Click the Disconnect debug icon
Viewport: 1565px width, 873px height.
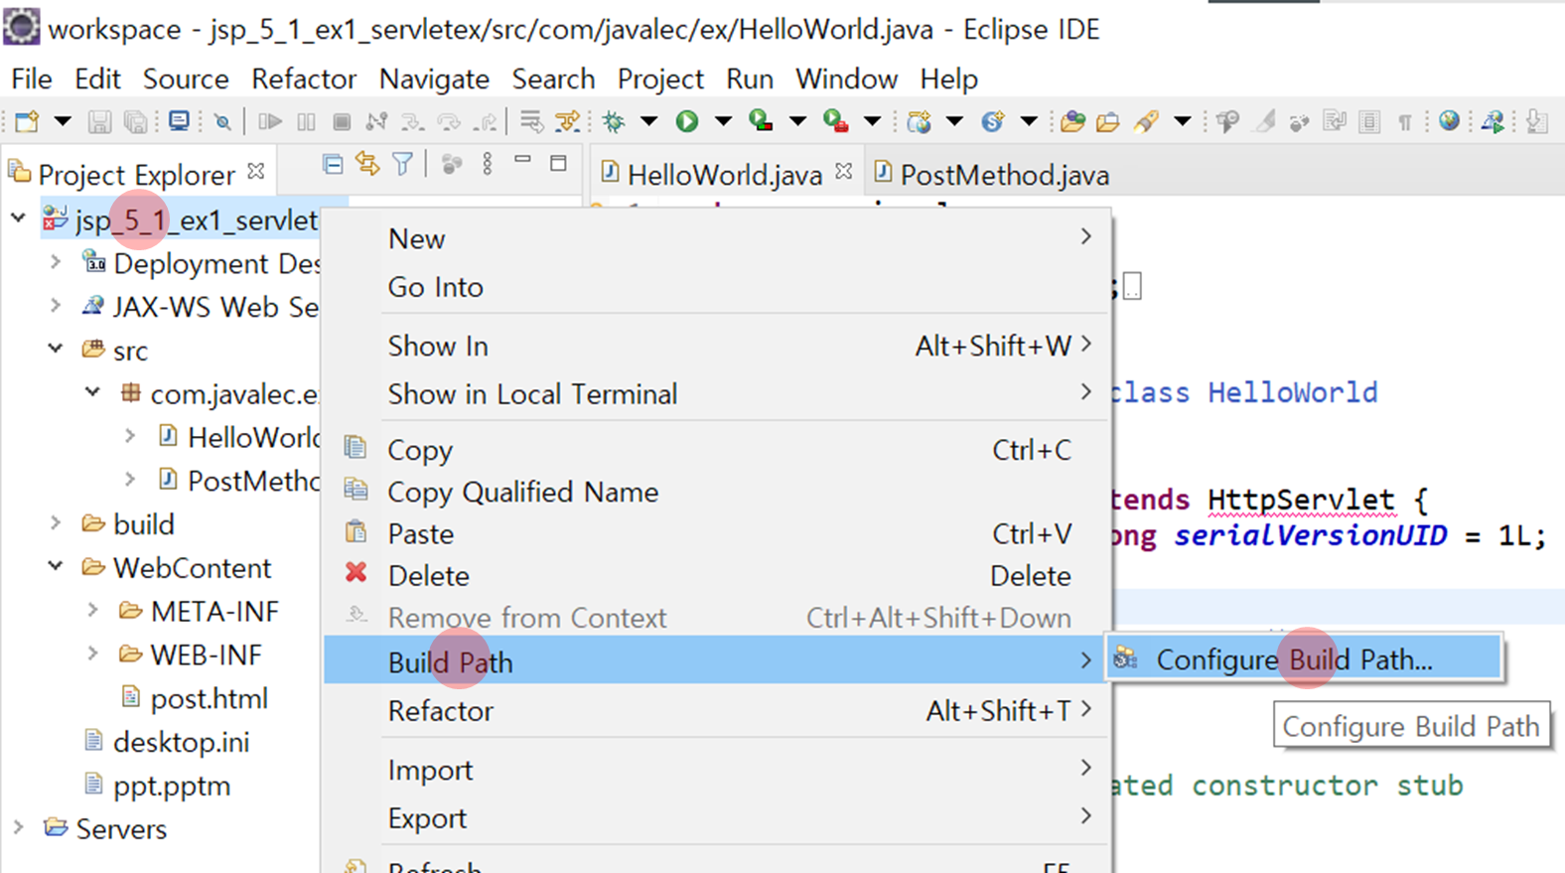coord(376,121)
